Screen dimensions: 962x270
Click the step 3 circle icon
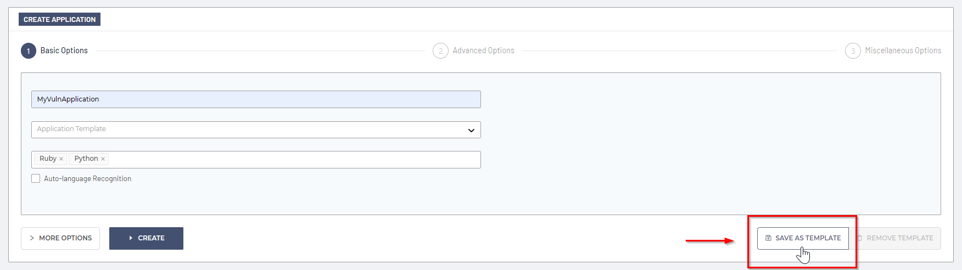click(x=853, y=51)
